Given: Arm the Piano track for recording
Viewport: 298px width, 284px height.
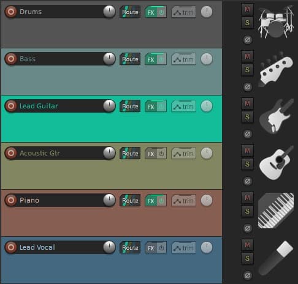Looking at the screenshot, I should coord(11,200).
